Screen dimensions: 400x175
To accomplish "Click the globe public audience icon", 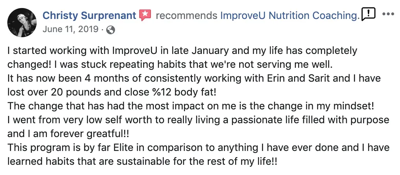I will point(111,30).
